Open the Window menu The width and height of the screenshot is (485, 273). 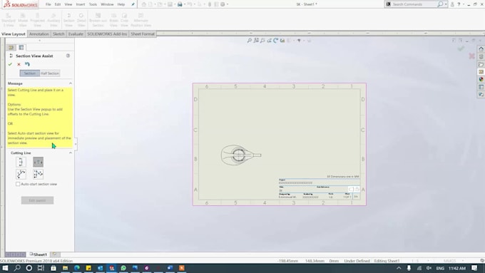coord(107,4)
